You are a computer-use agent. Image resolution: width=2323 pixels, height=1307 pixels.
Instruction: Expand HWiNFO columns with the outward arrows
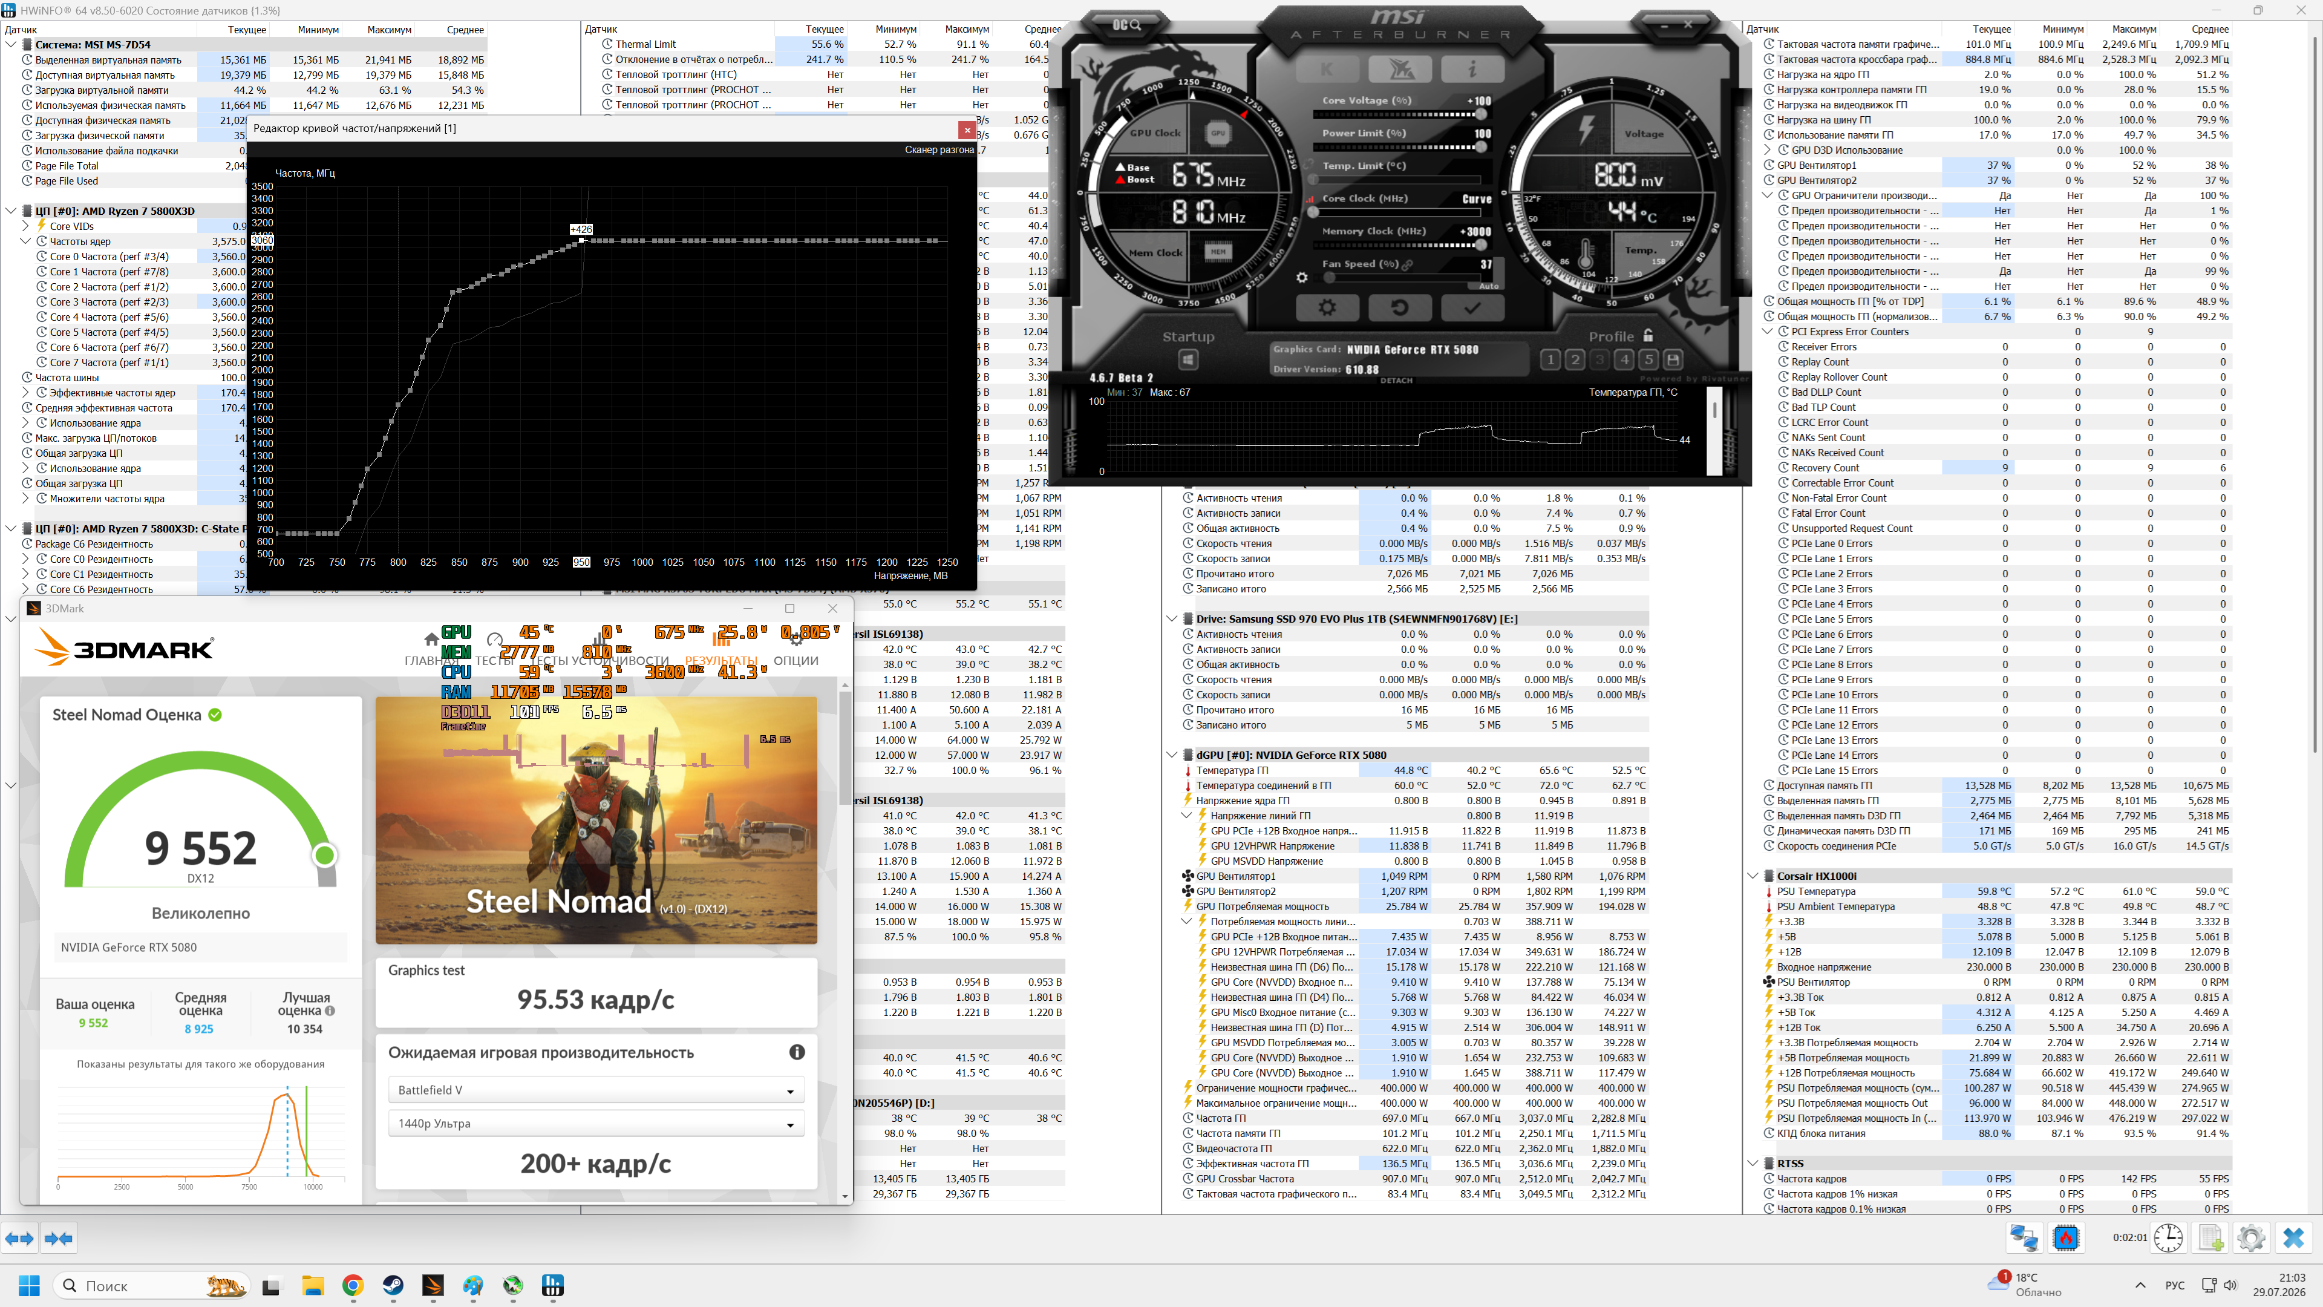[x=19, y=1239]
